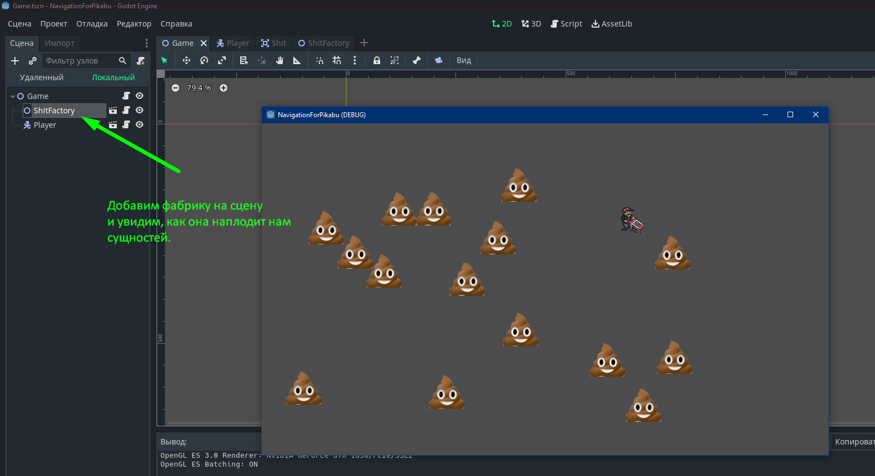Click the change pivot tool icon
This screenshot has height=476, width=875.
pyautogui.click(x=262, y=60)
